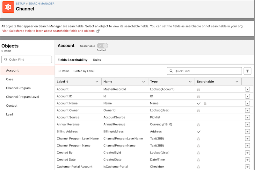Open the row action dropdown for Annual Revenue
The height and width of the screenshot is (170, 255).
tap(247, 124)
